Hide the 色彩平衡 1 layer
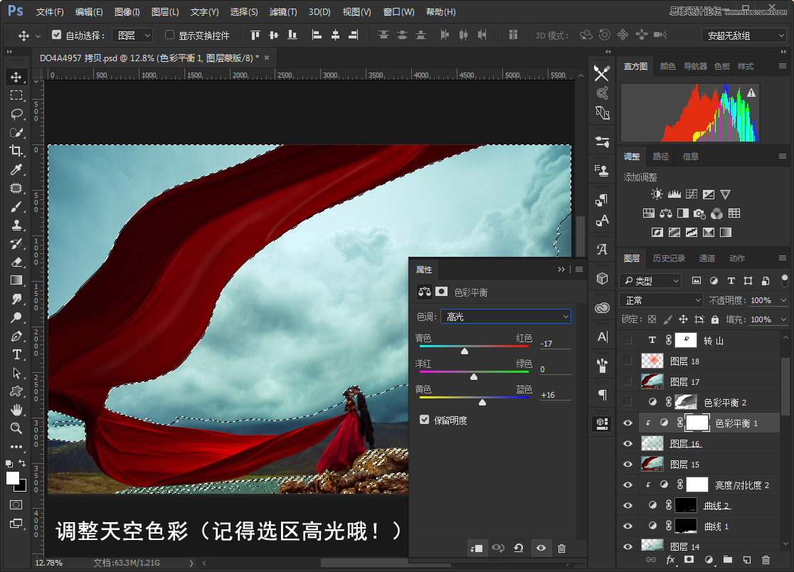 628,423
